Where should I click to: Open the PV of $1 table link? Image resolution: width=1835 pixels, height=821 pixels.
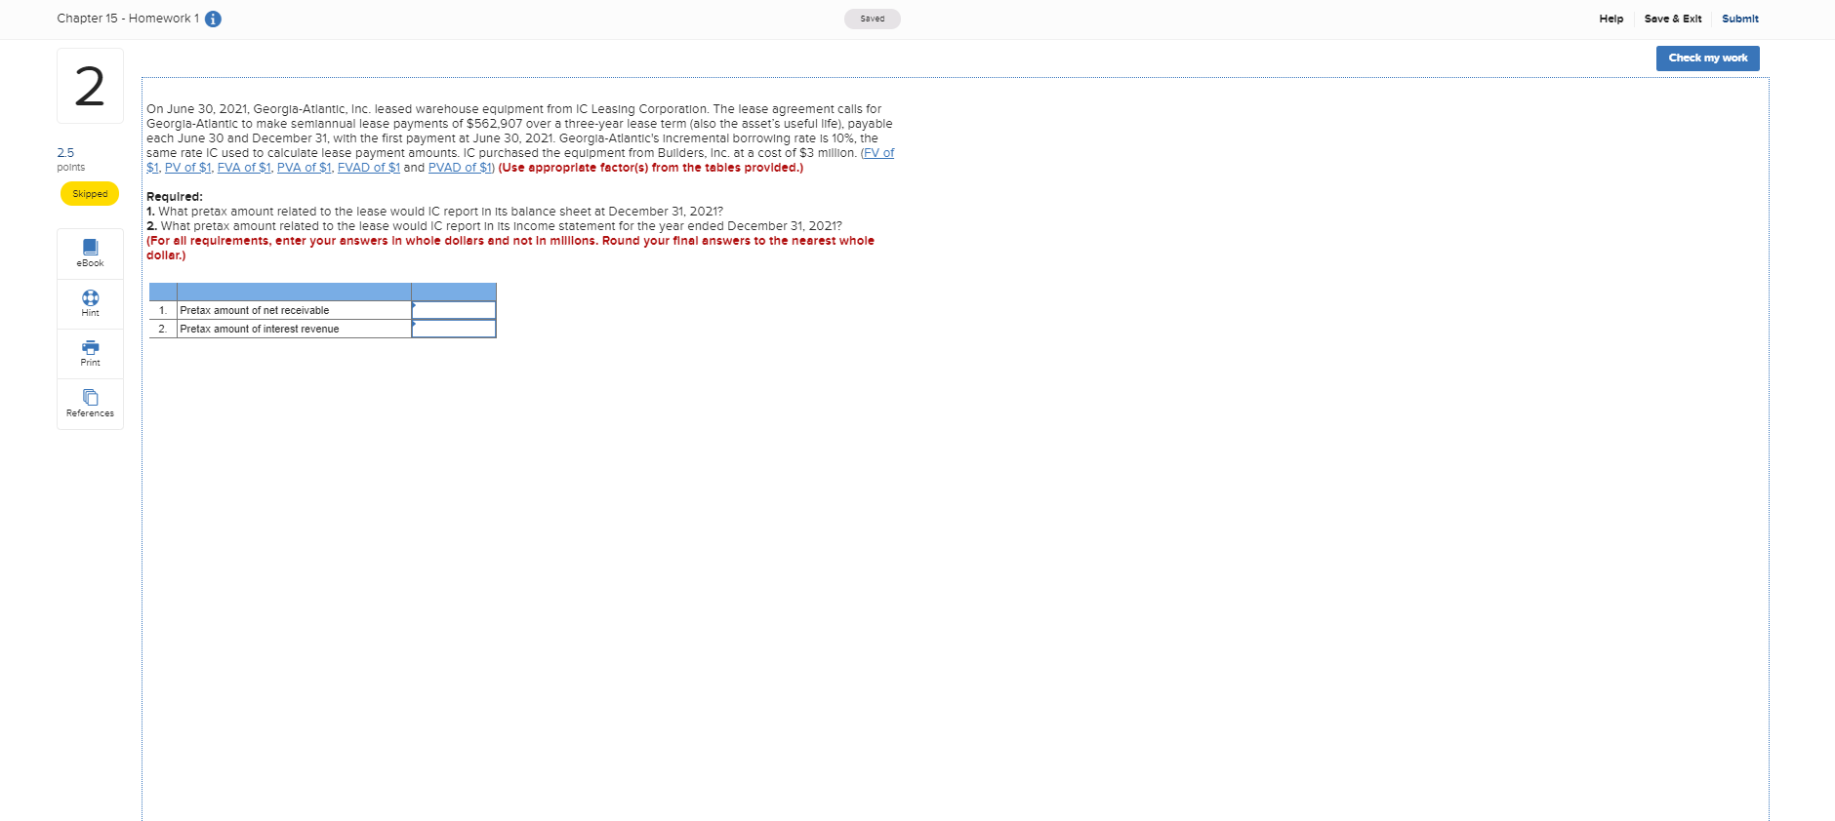[187, 168]
